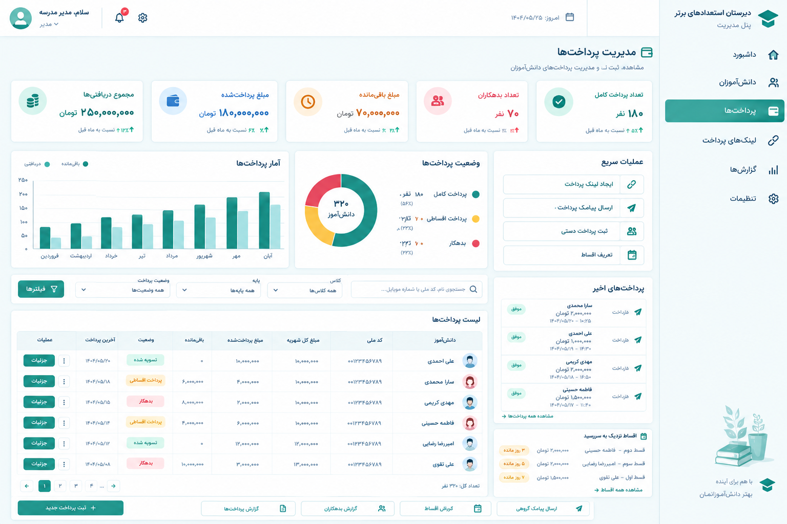Go to page 2 of the payments list
Viewport: 787px width, 524px height.
pyautogui.click(x=60, y=486)
